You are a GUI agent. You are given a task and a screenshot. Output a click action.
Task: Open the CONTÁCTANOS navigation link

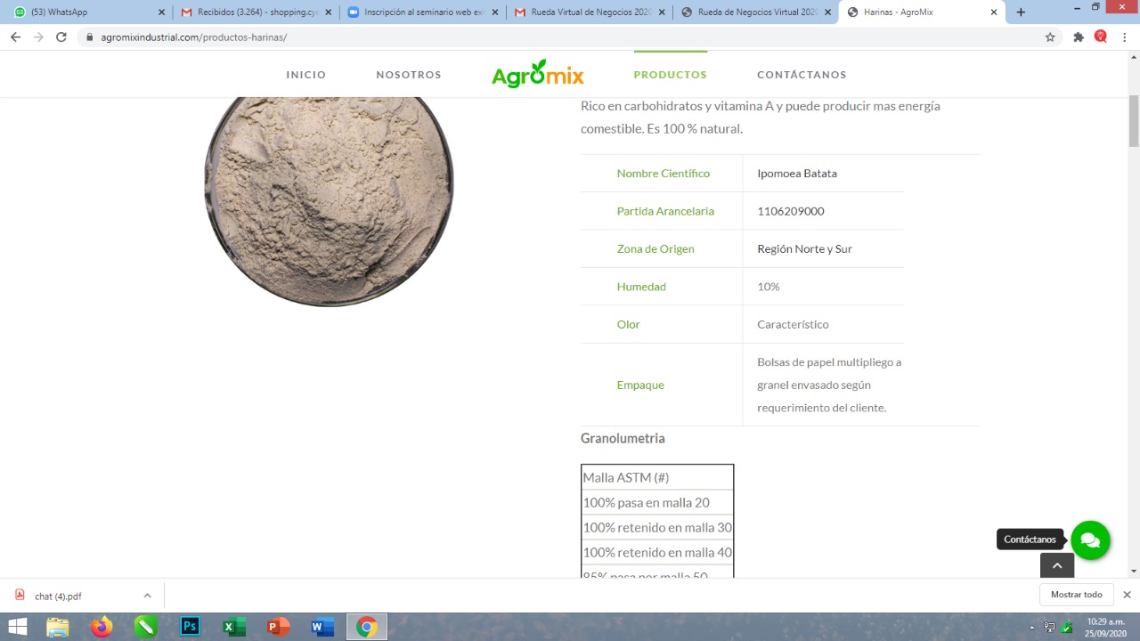[x=802, y=75]
